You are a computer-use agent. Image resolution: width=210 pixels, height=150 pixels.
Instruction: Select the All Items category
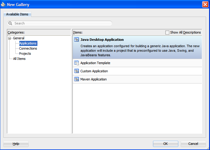point(19,59)
